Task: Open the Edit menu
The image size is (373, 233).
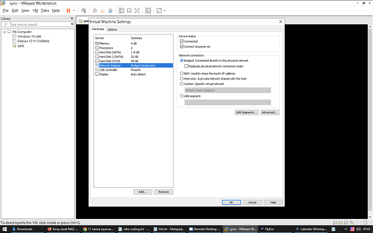Action: click(15, 10)
